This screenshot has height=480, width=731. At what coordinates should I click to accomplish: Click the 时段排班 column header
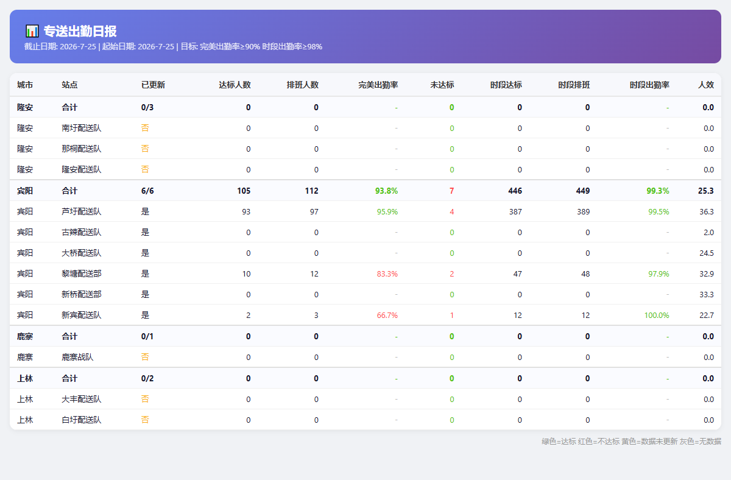(x=574, y=85)
